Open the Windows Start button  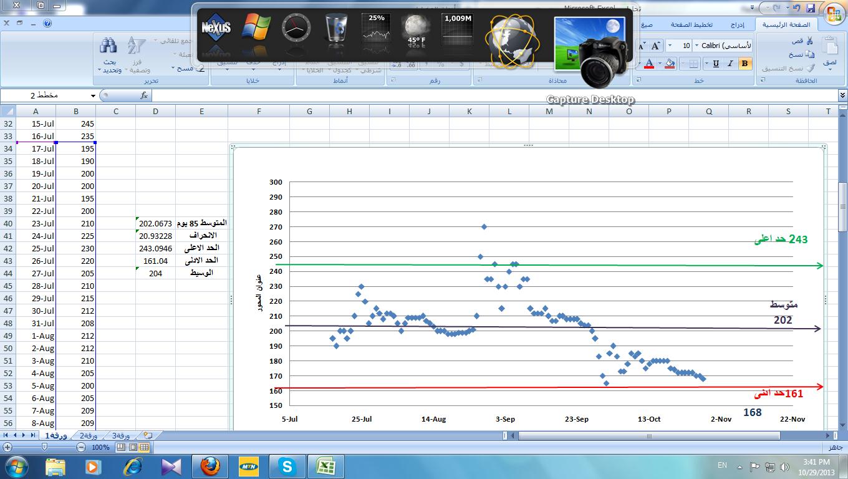[16, 466]
